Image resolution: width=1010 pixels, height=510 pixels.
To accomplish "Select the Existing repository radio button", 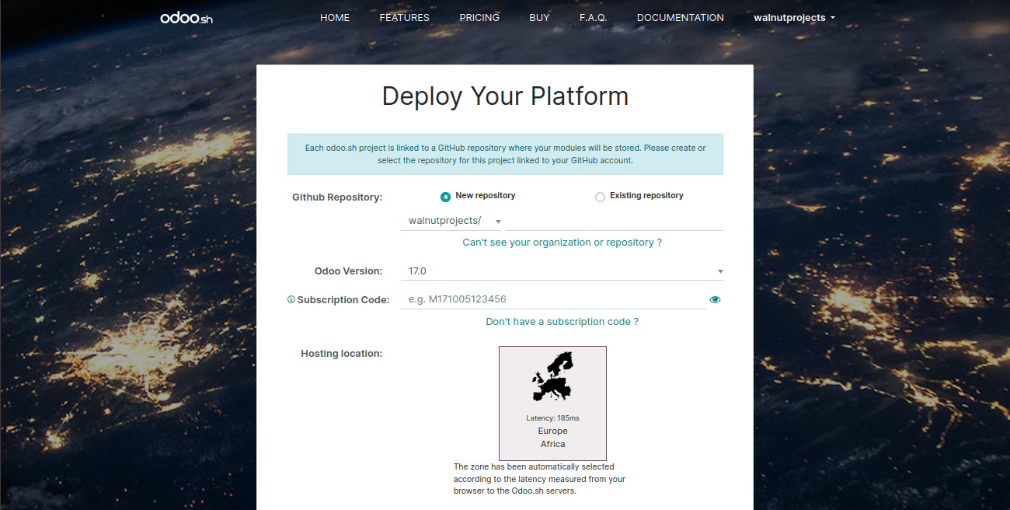I will [600, 197].
